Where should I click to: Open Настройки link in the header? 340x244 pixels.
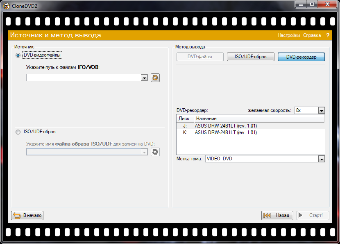point(289,35)
